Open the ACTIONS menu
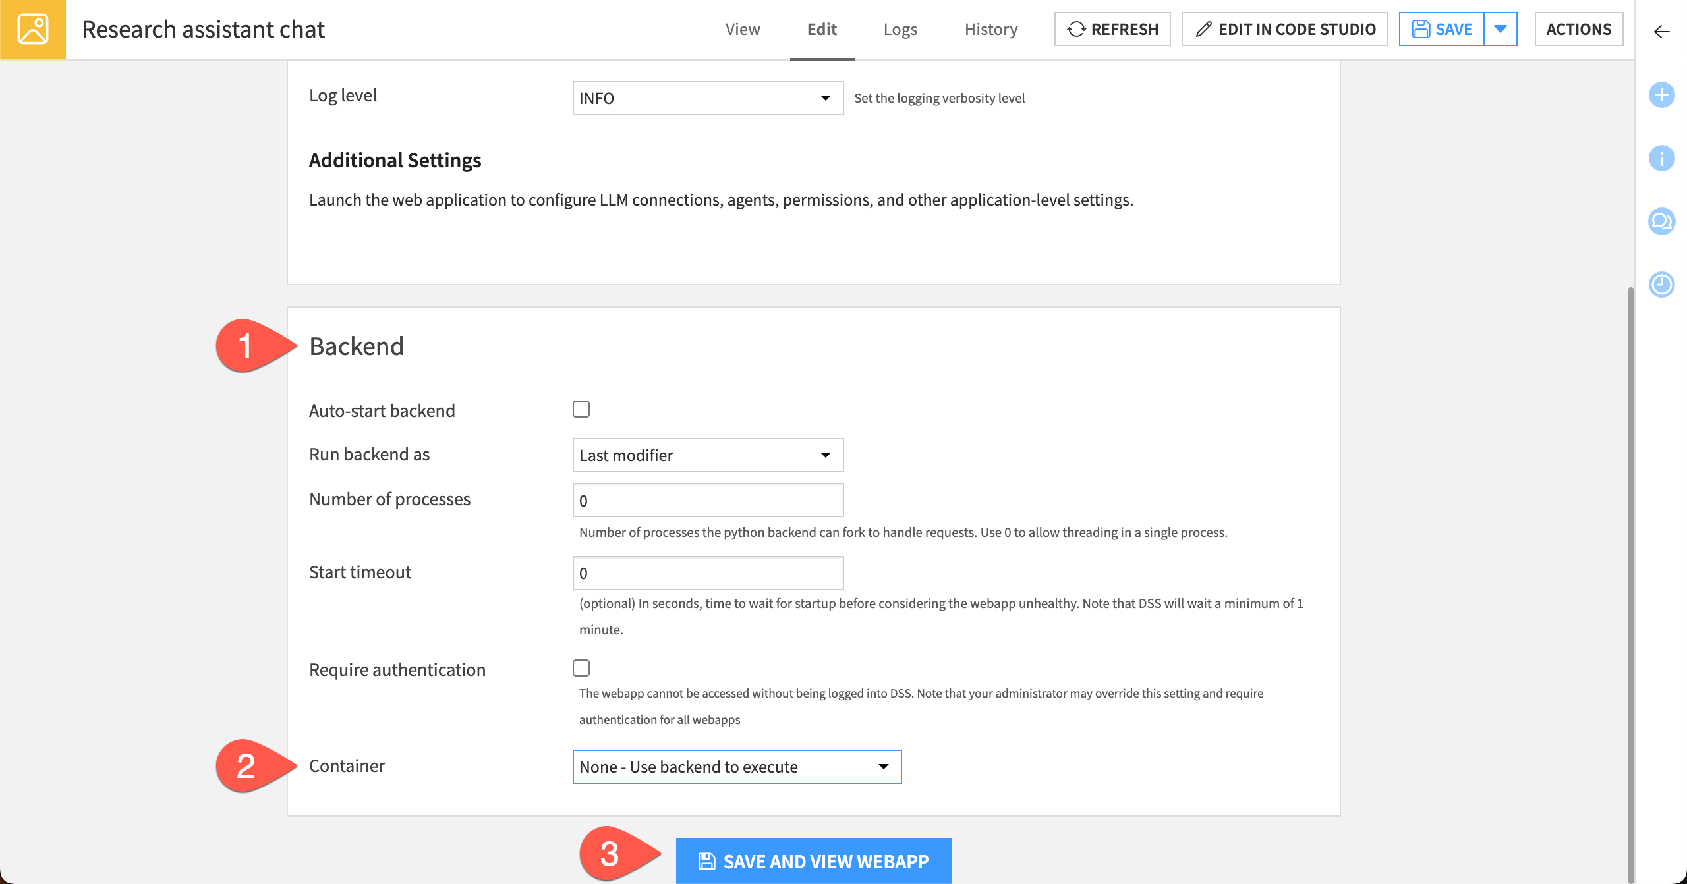Screen dimensions: 1687x884 1579,29
